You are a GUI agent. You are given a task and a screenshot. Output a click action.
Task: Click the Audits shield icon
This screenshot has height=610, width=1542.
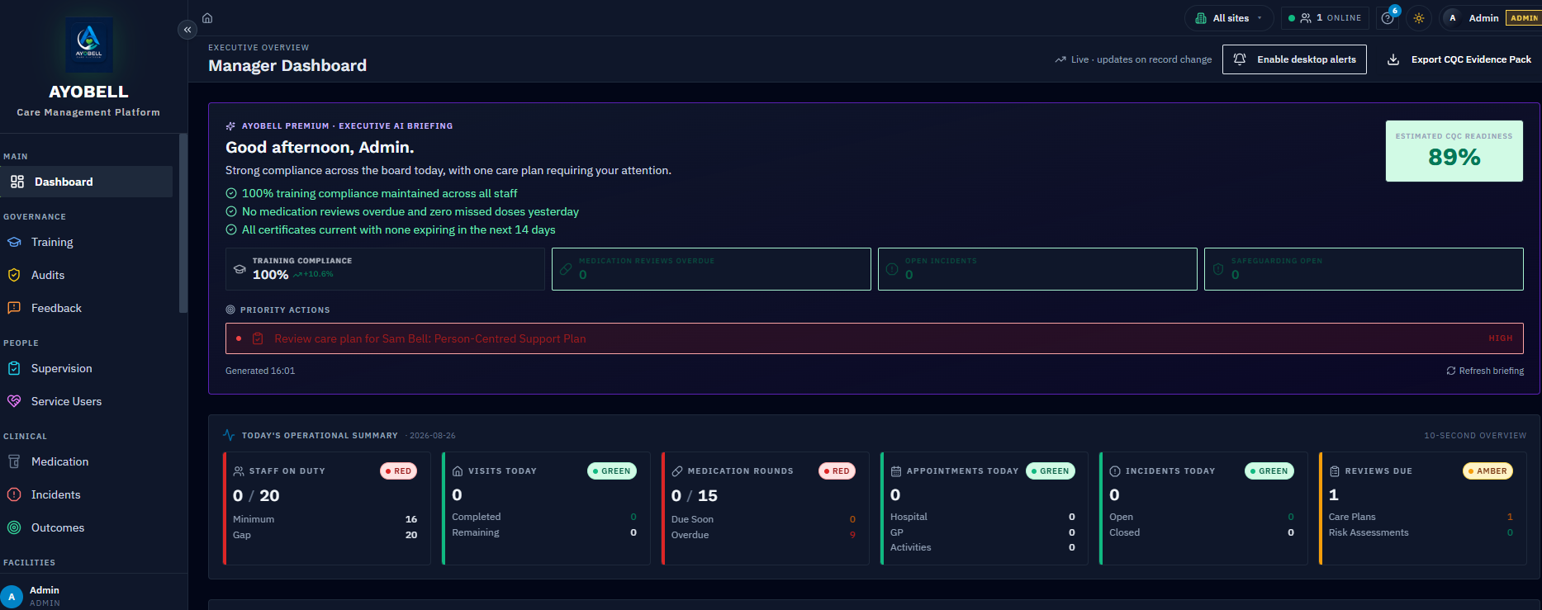point(14,275)
